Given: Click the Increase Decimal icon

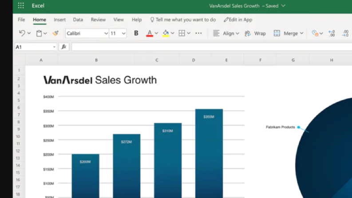Looking at the screenshot, I should [x=332, y=33].
